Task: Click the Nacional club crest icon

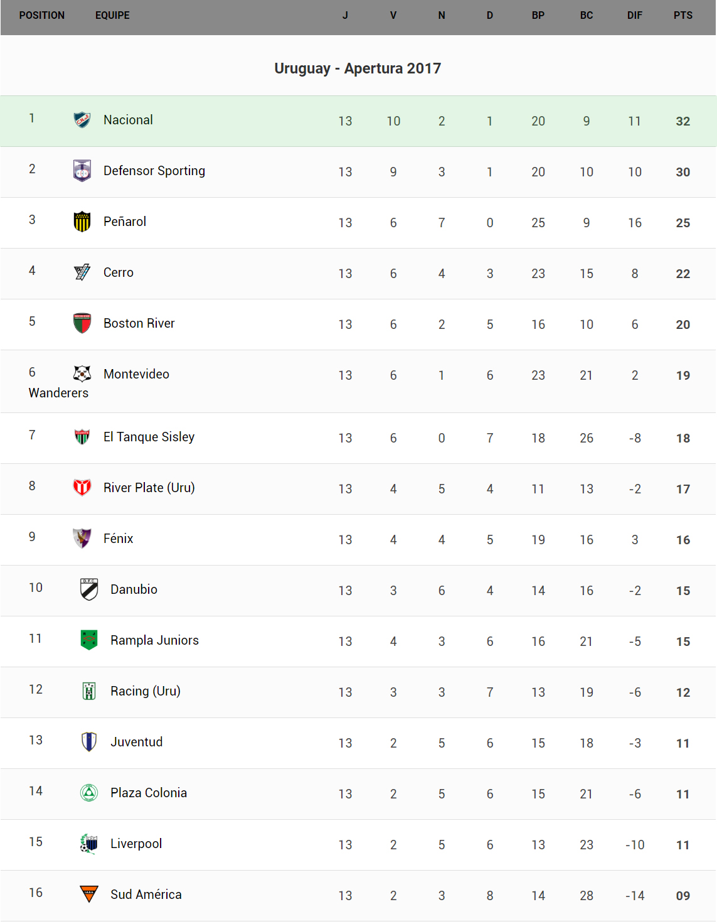Action: click(x=82, y=120)
